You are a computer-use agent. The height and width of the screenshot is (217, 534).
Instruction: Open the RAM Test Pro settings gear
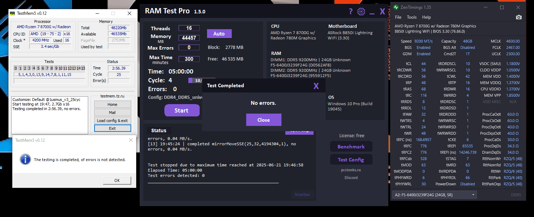361,12
